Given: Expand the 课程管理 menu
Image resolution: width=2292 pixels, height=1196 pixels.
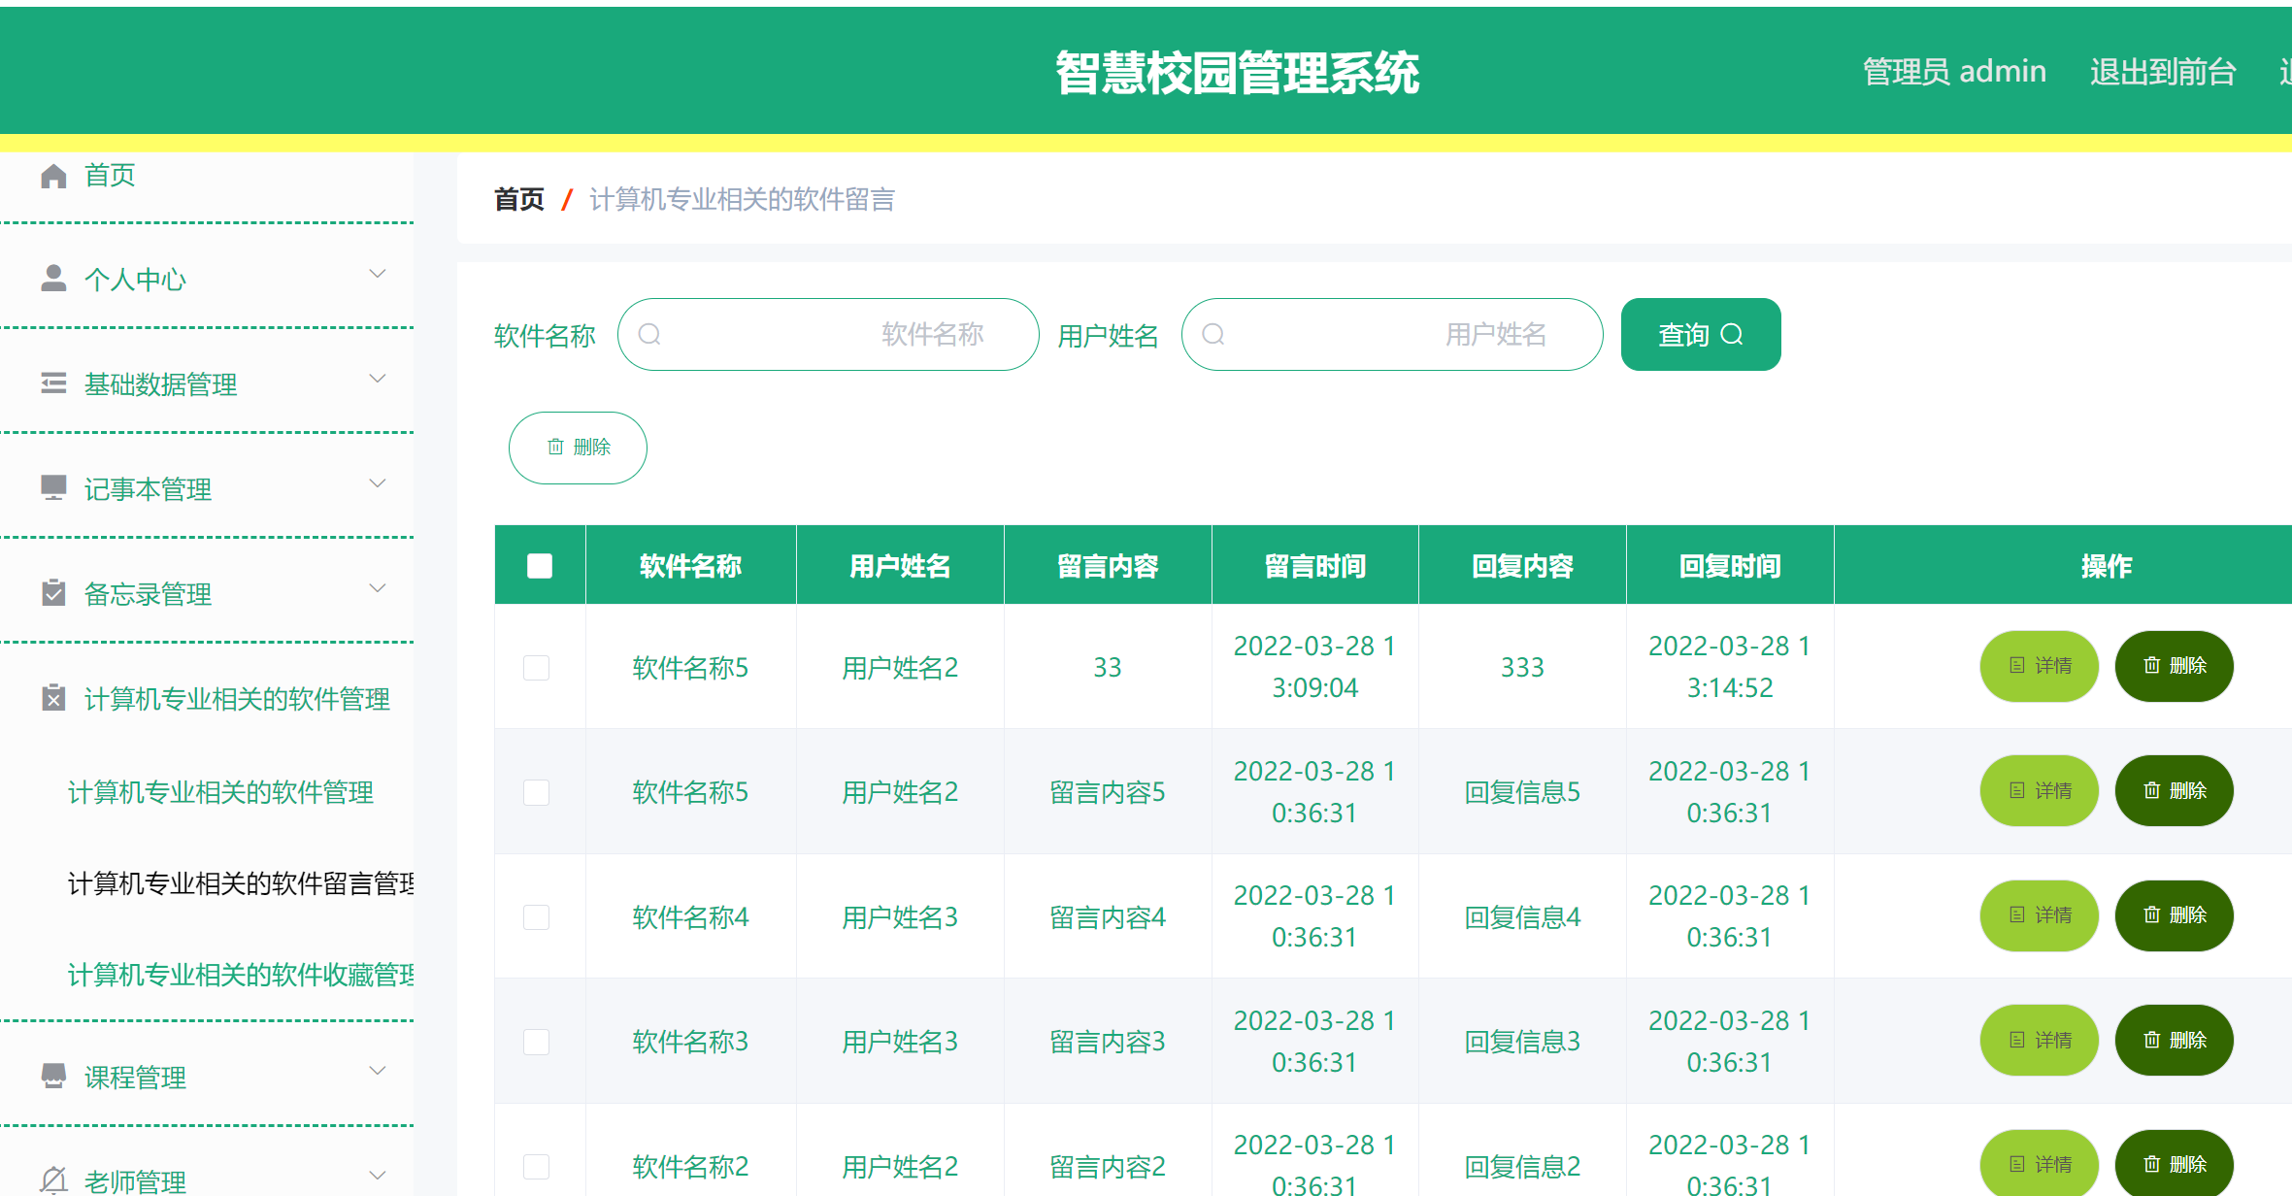Looking at the screenshot, I should point(378,1071).
